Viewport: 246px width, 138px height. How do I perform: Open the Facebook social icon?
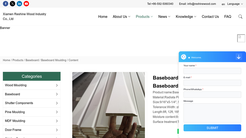pyautogui.click(x=6, y=4)
